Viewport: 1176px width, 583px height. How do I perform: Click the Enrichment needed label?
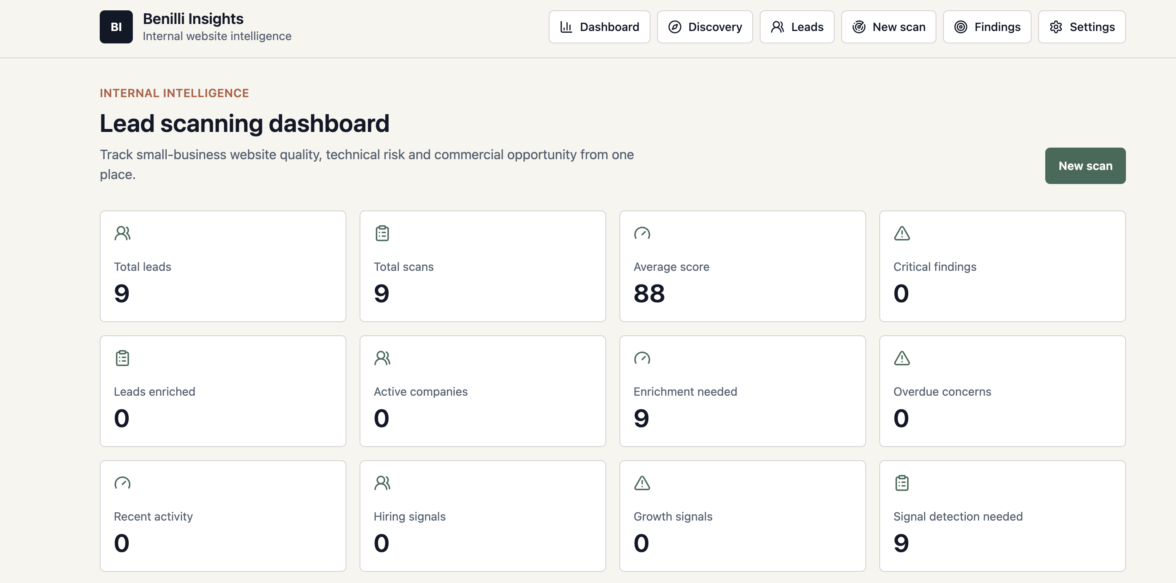[685, 392]
